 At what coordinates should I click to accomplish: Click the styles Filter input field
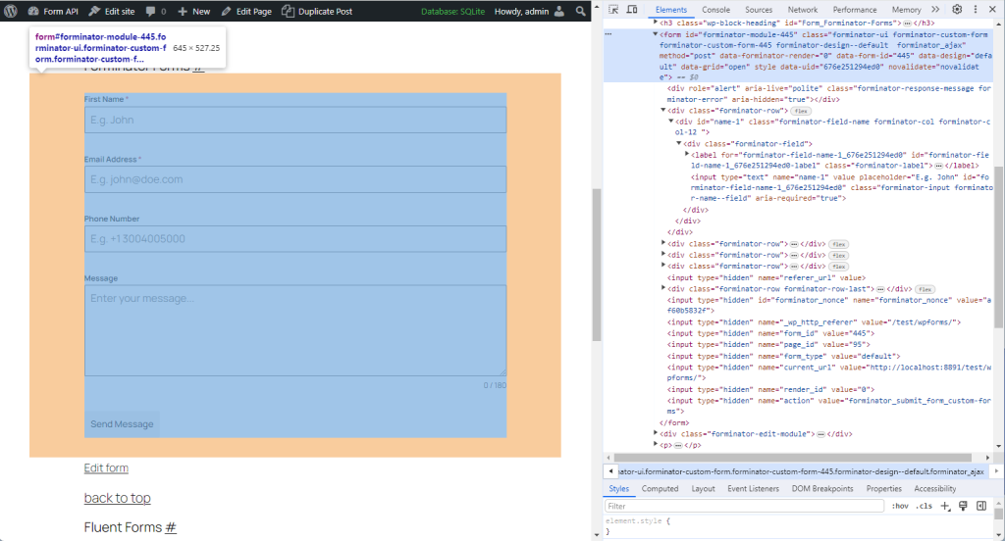(741, 506)
